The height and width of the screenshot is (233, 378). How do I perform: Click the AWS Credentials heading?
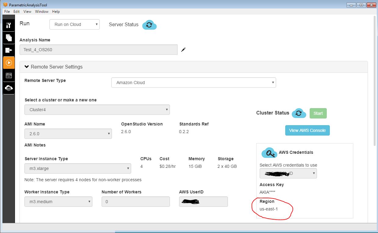click(296, 152)
